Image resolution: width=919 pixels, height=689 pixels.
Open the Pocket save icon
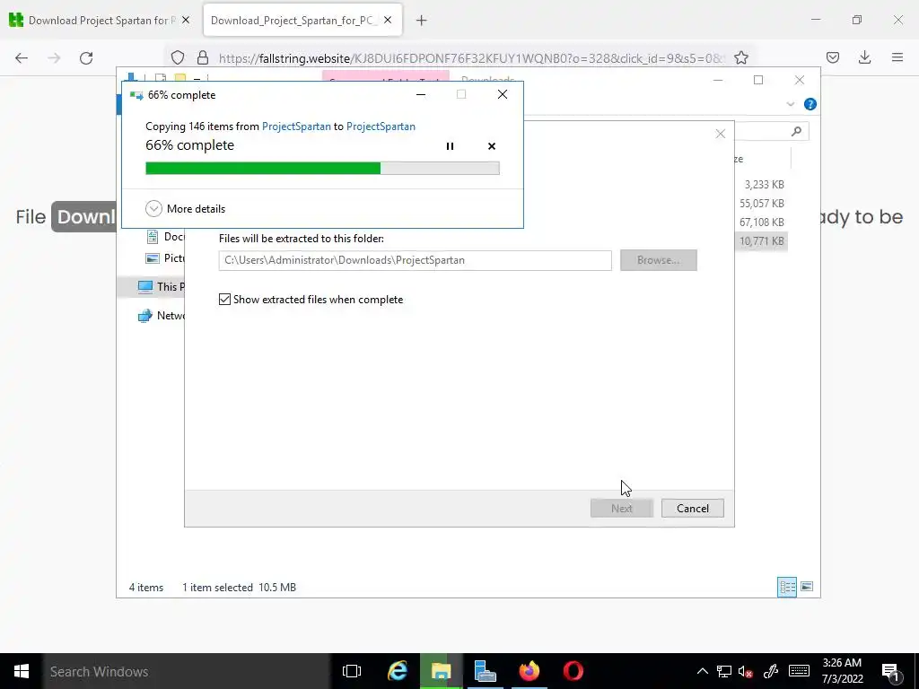pyautogui.click(x=832, y=58)
